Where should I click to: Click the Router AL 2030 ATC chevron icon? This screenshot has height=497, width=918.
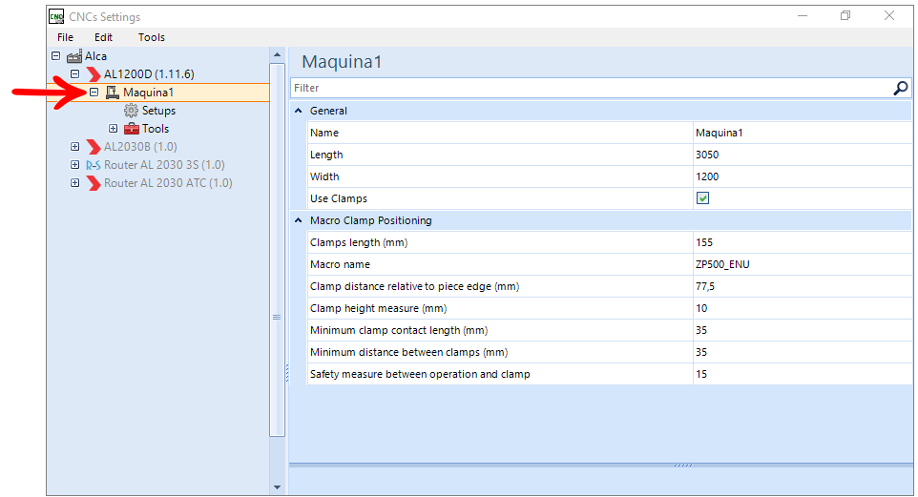(94, 183)
